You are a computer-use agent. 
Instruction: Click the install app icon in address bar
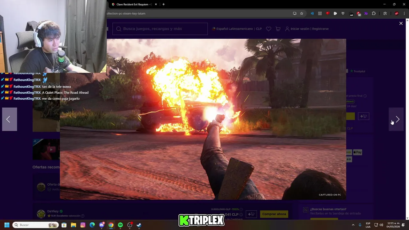(x=295, y=13)
